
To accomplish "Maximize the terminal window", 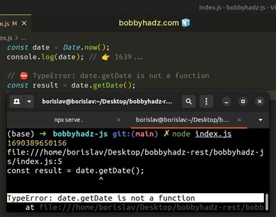I will (x=243, y=101).
